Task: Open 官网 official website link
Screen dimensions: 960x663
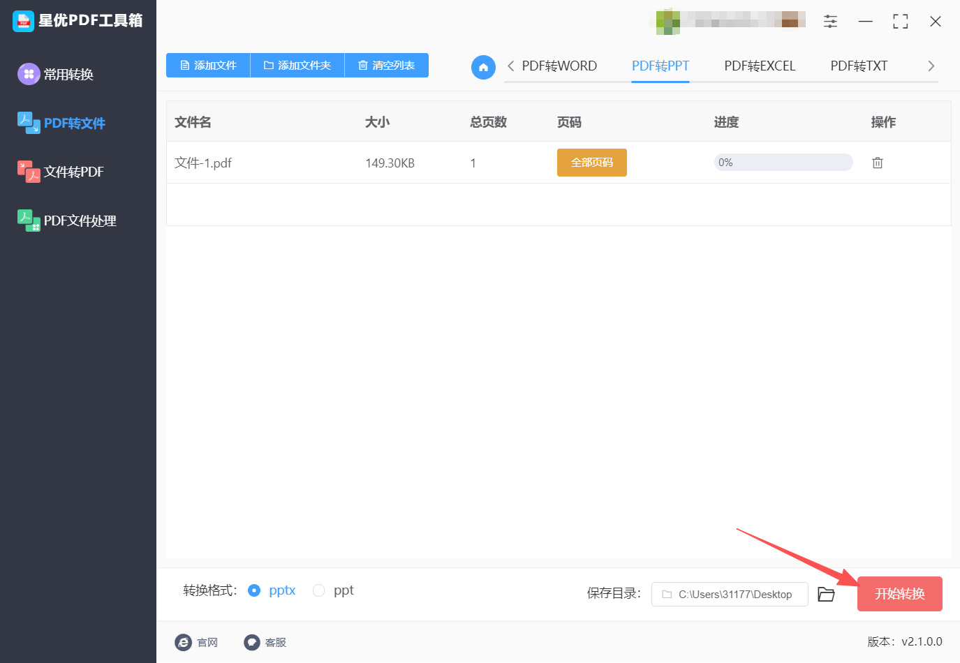Action: [x=196, y=642]
